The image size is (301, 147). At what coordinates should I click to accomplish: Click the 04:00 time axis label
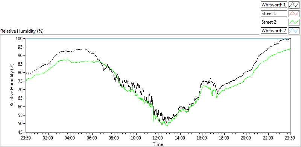coord(70,138)
